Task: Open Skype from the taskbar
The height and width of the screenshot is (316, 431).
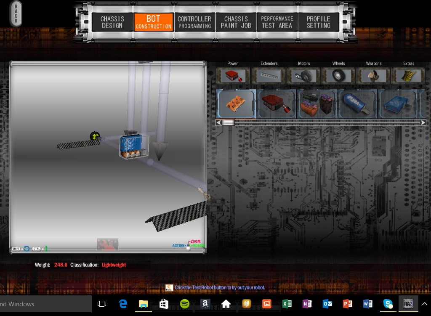Action: coord(388,304)
